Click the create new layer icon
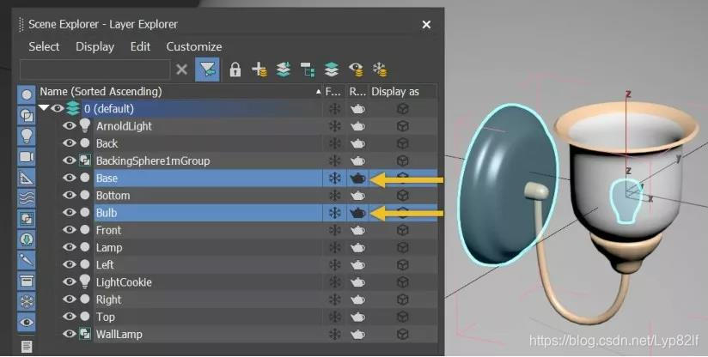 click(259, 70)
